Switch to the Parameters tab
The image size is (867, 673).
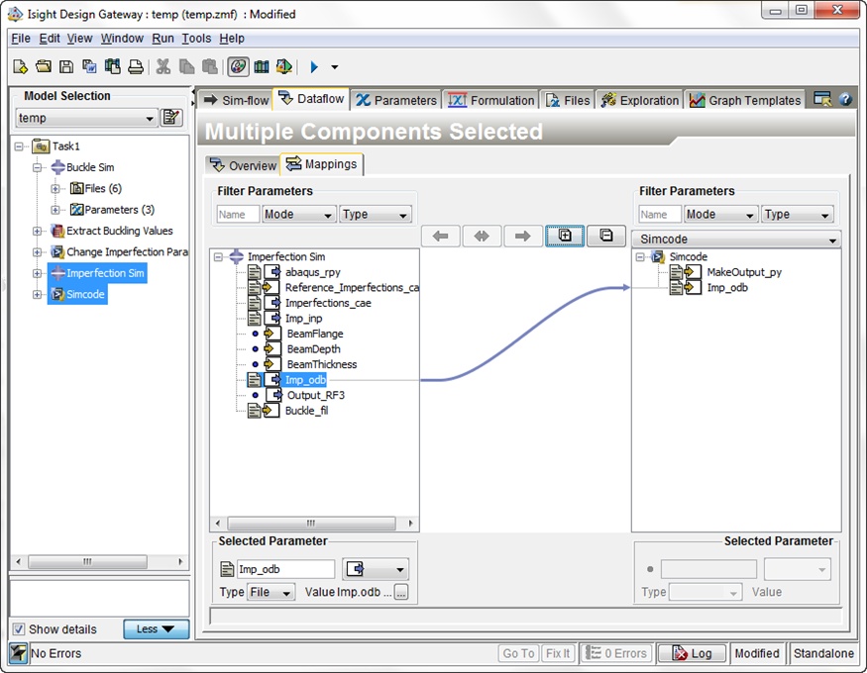[396, 100]
